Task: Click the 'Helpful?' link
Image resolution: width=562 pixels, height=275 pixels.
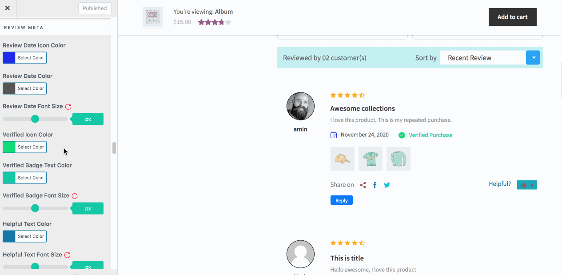Action: pos(500,183)
